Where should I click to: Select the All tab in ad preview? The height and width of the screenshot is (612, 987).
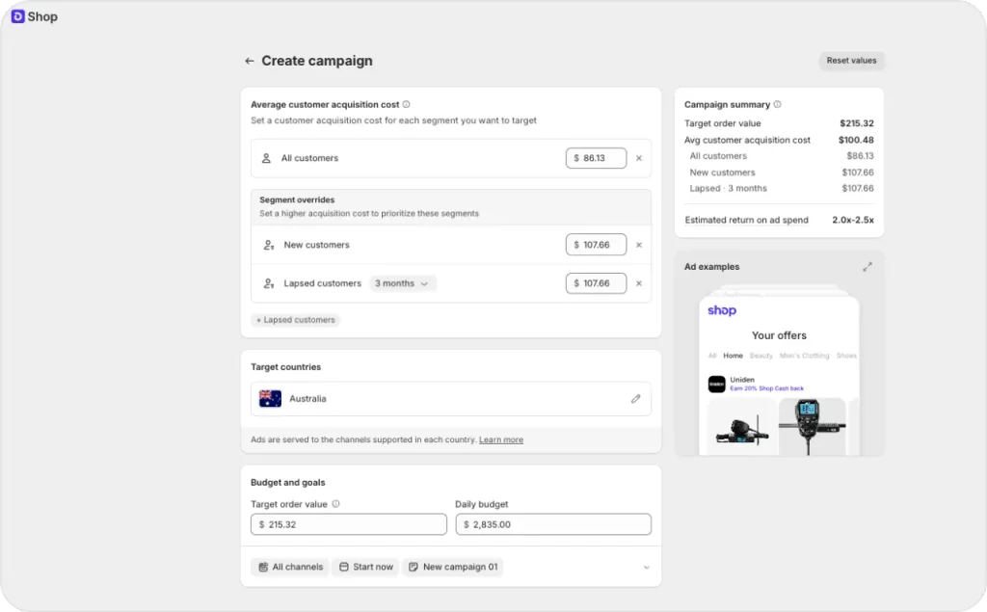tap(712, 356)
